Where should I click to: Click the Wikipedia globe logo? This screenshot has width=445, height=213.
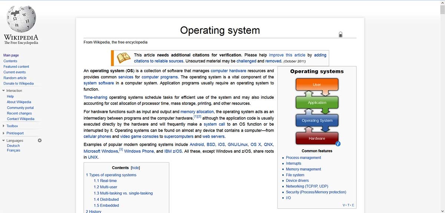point(21,19)
